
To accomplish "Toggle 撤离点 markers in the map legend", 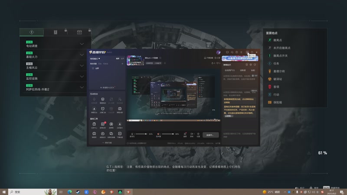I will tap(275, 40).
